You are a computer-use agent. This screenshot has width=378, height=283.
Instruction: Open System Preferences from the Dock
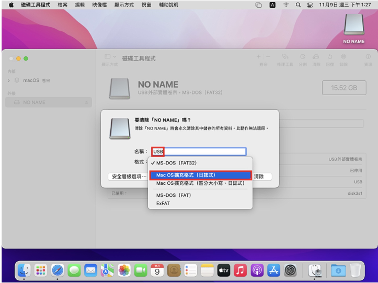pyautogui.click(x=290, y=270)
